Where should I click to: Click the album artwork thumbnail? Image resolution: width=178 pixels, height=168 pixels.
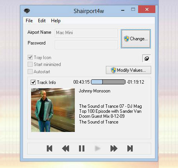[53, 110]
